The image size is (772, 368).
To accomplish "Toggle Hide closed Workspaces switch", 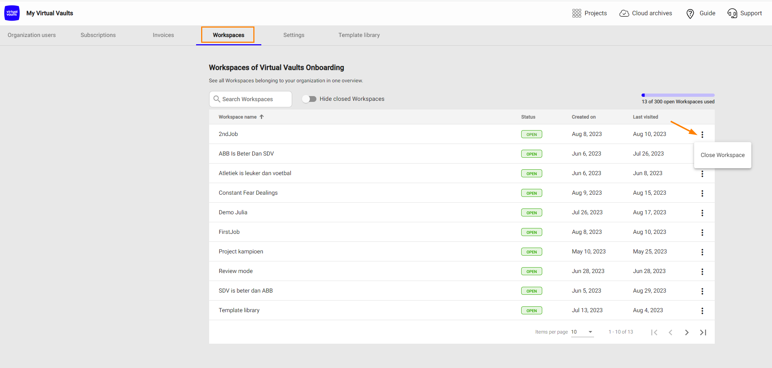I will 309,99.
